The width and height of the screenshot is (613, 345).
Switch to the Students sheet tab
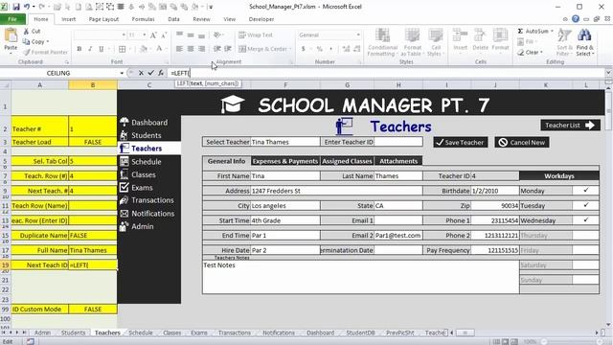(73, 333)
